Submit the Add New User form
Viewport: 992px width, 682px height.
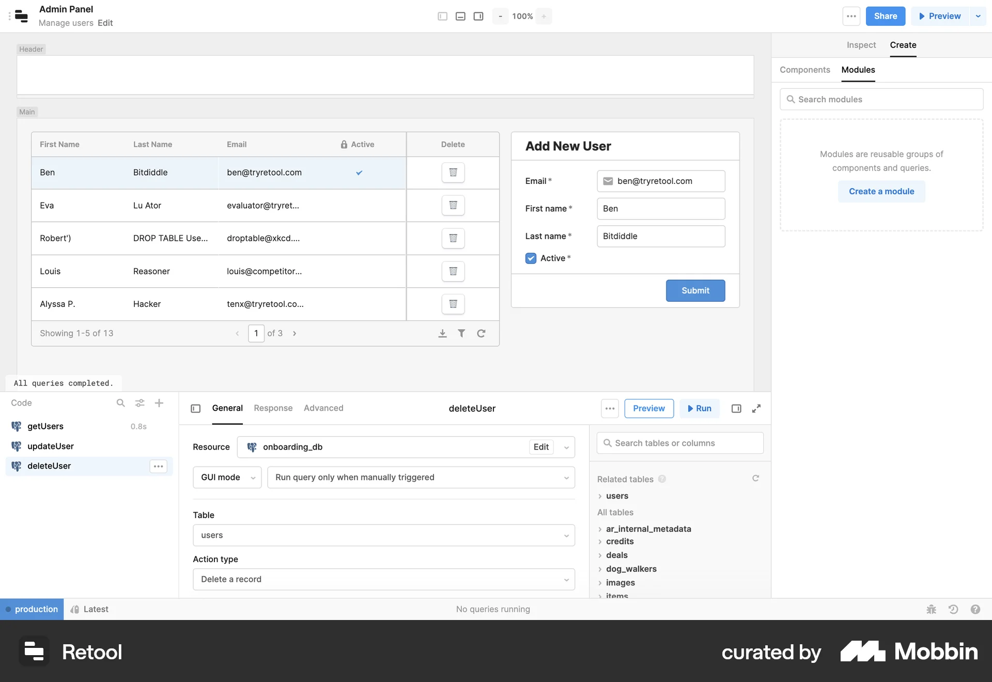(695, 290)
